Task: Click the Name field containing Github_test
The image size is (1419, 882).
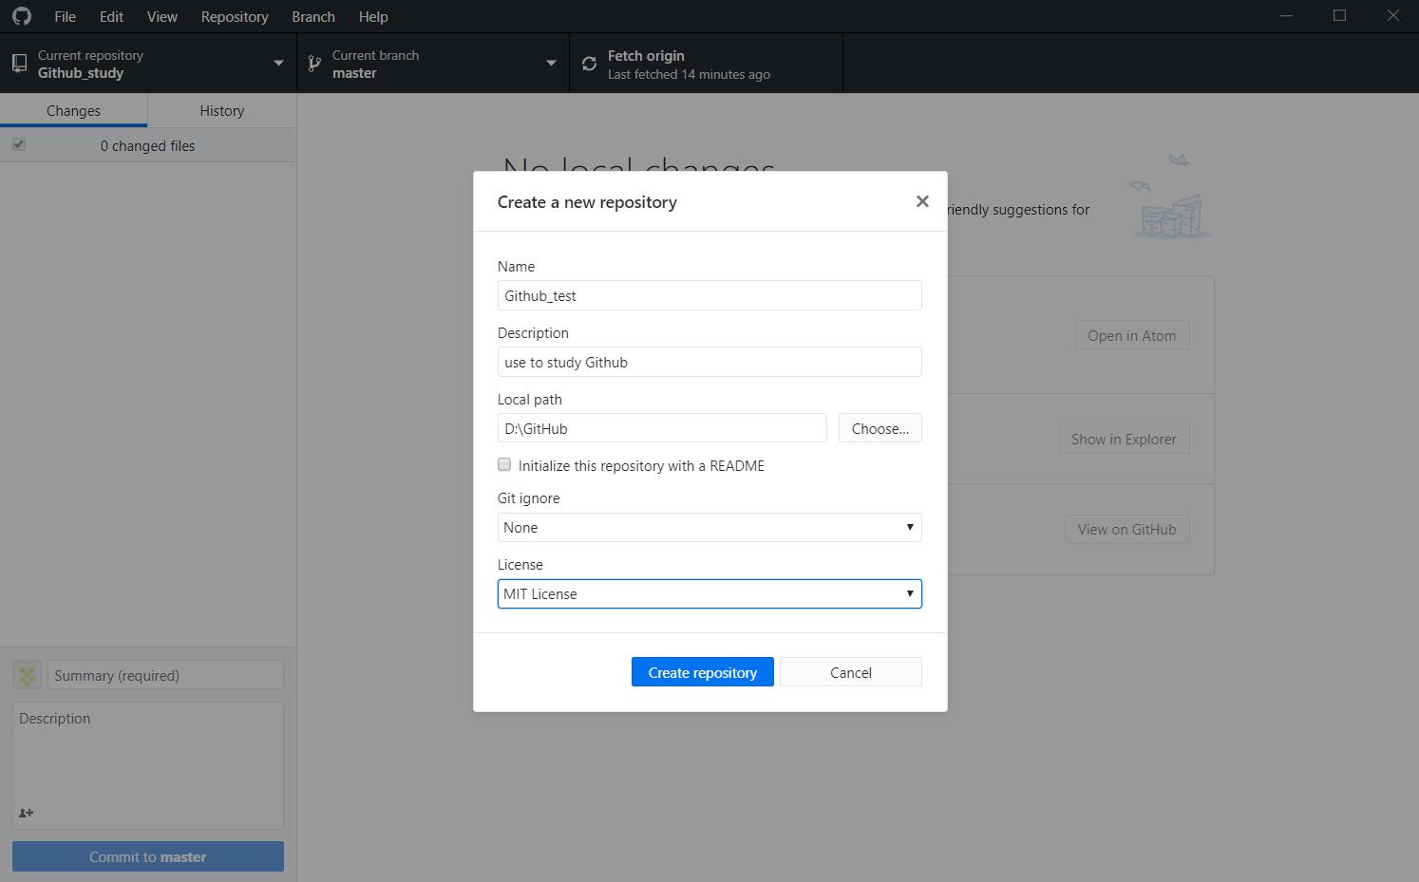Action: 709,295
